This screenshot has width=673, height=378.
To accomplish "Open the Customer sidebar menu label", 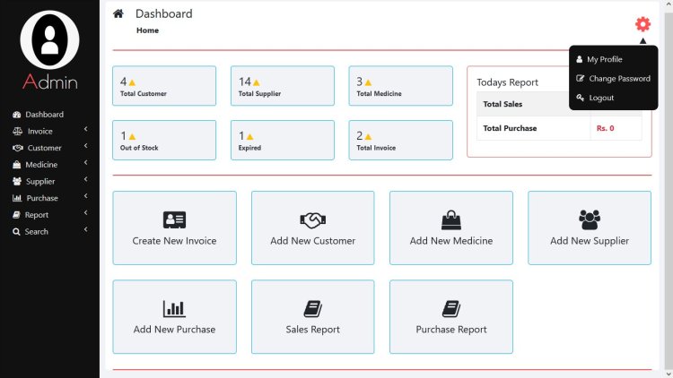I will coord(44,148).
